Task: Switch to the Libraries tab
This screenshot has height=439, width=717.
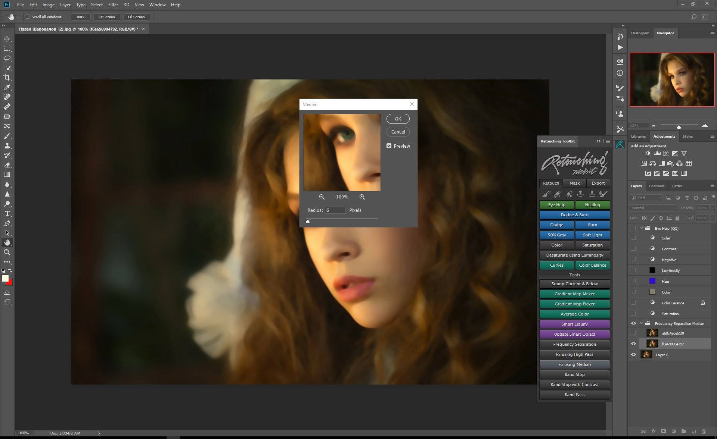Action: point(638,137)
